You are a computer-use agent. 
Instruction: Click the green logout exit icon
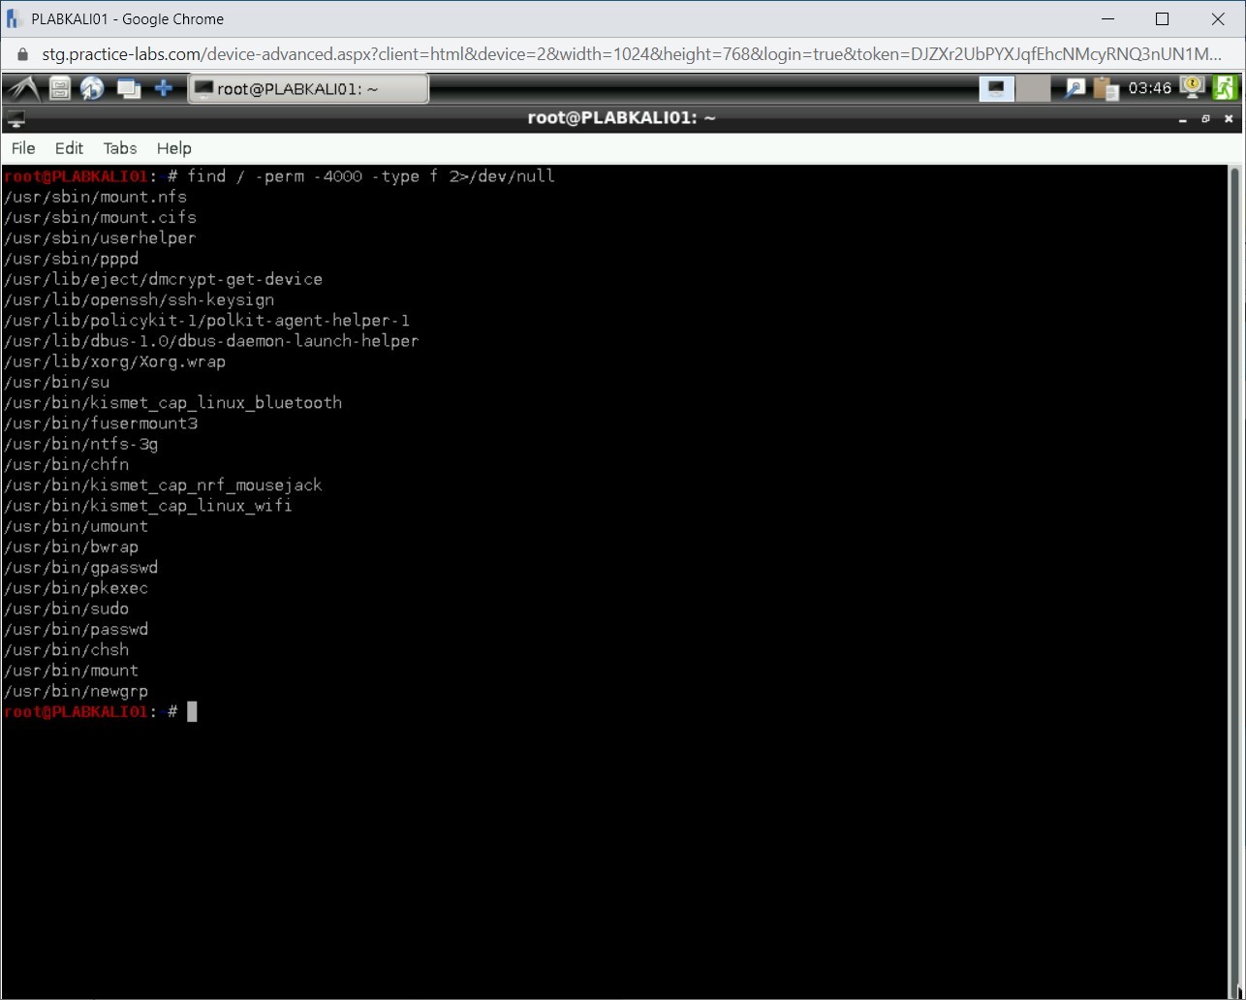(1225, 88)
